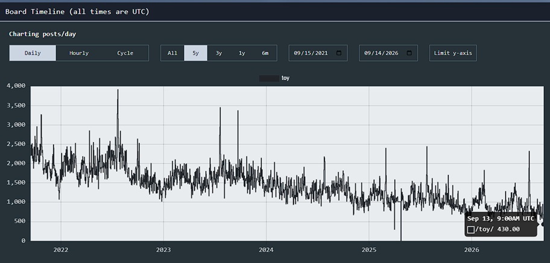Image resolution: width=550 pixels, height=263 pixels.
Task: Click the drop-to-zero spike in 2025
Action: click(x=401, y=224)
